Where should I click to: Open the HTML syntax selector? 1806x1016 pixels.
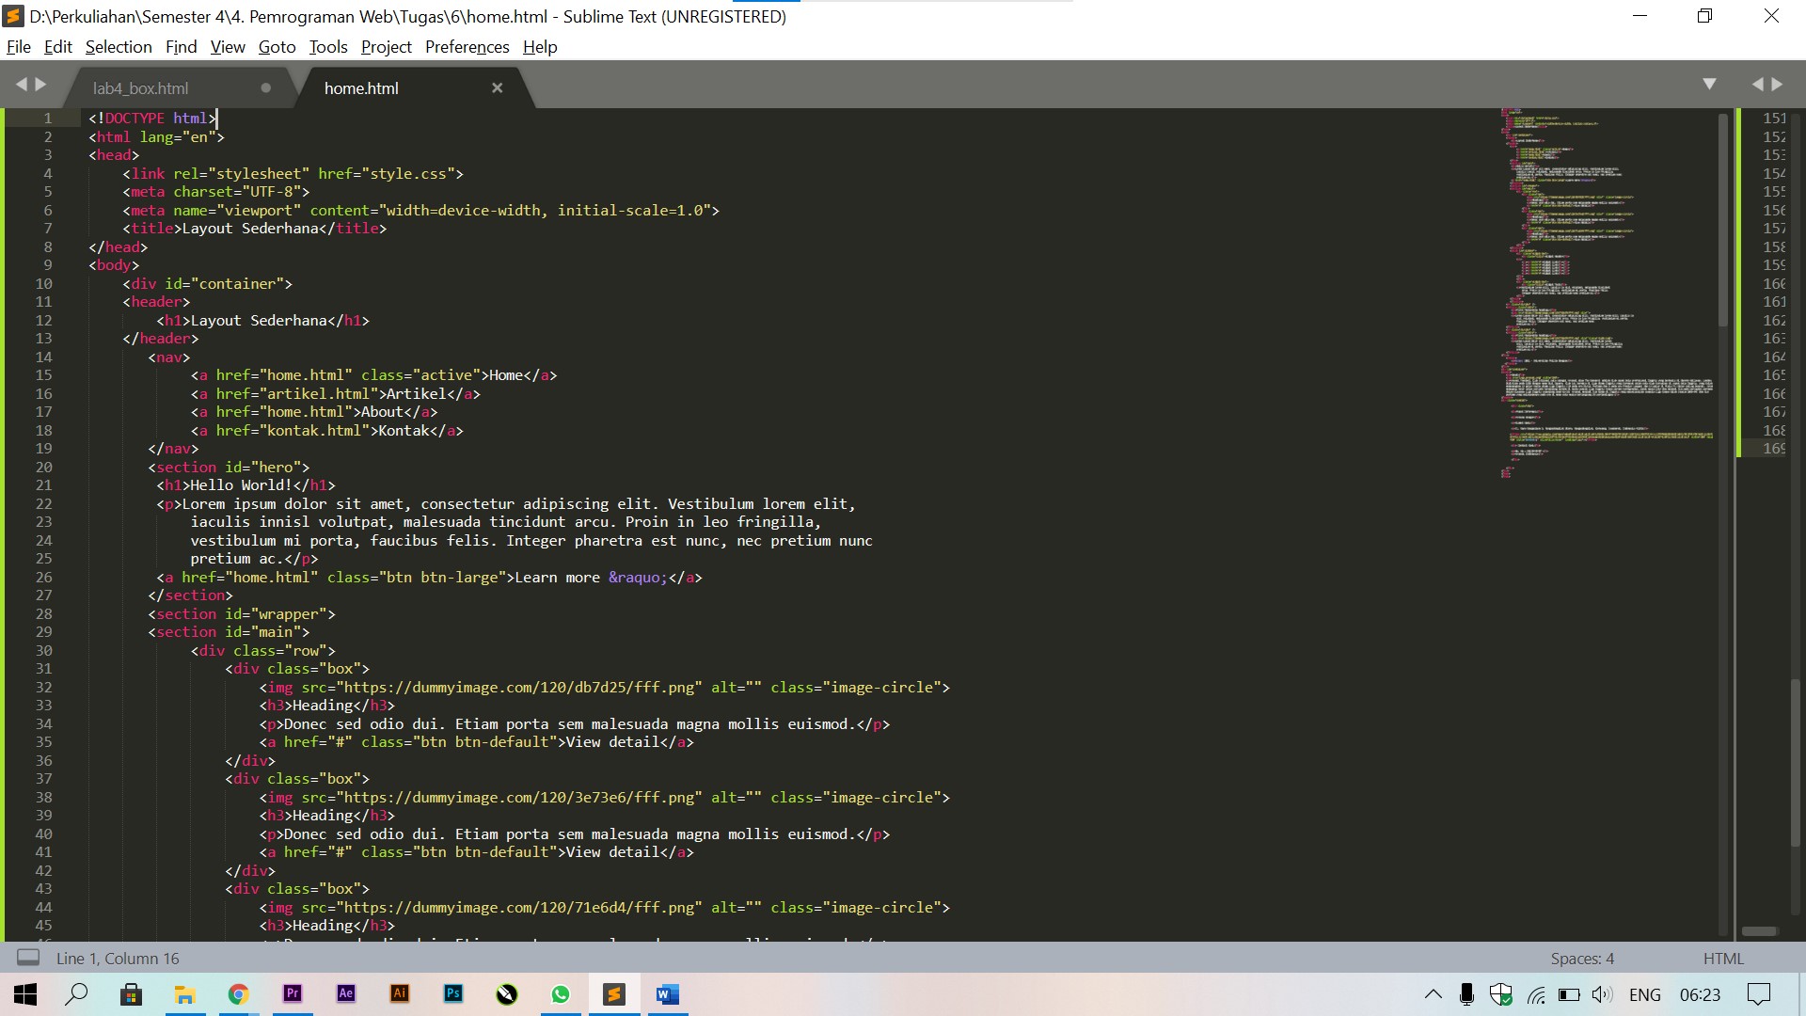(x=1723, y=958)
